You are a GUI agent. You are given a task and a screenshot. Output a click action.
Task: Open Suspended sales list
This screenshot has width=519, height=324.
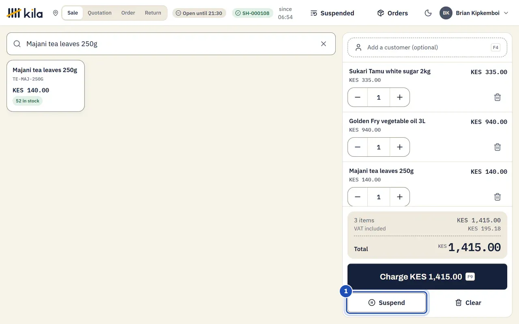point(332,13)
